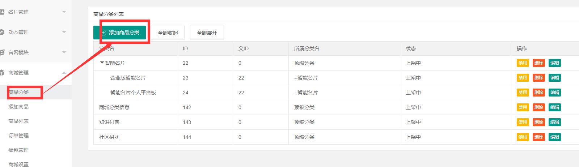Click the 全部展开 button
The image size is (579, 167).
(207, 33)
